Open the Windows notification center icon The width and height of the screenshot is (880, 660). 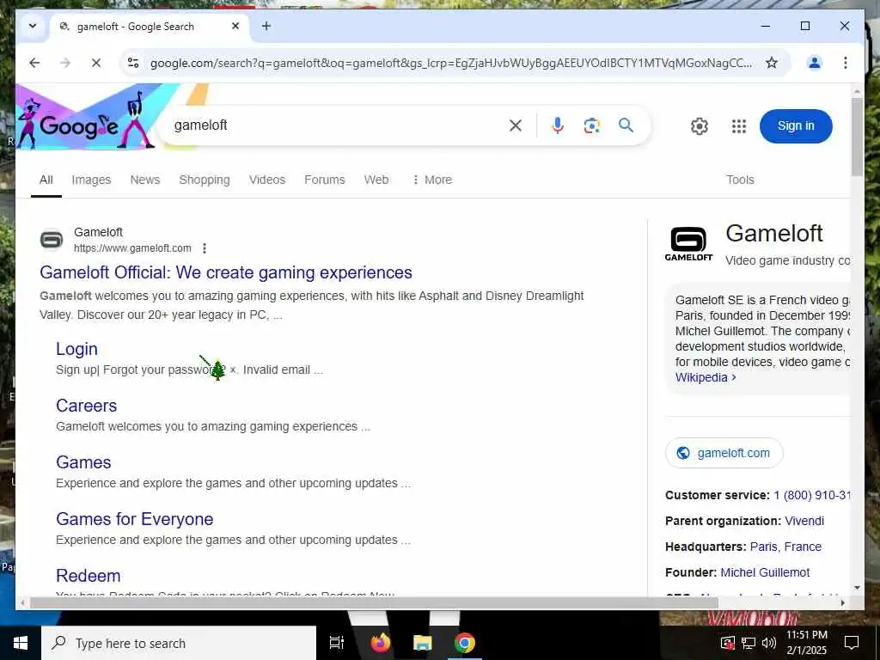852,643
